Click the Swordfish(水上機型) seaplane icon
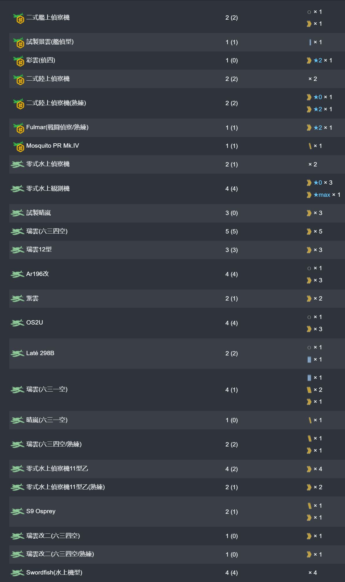The height and width of the screenshot is (582, 345). click(17, 572)
